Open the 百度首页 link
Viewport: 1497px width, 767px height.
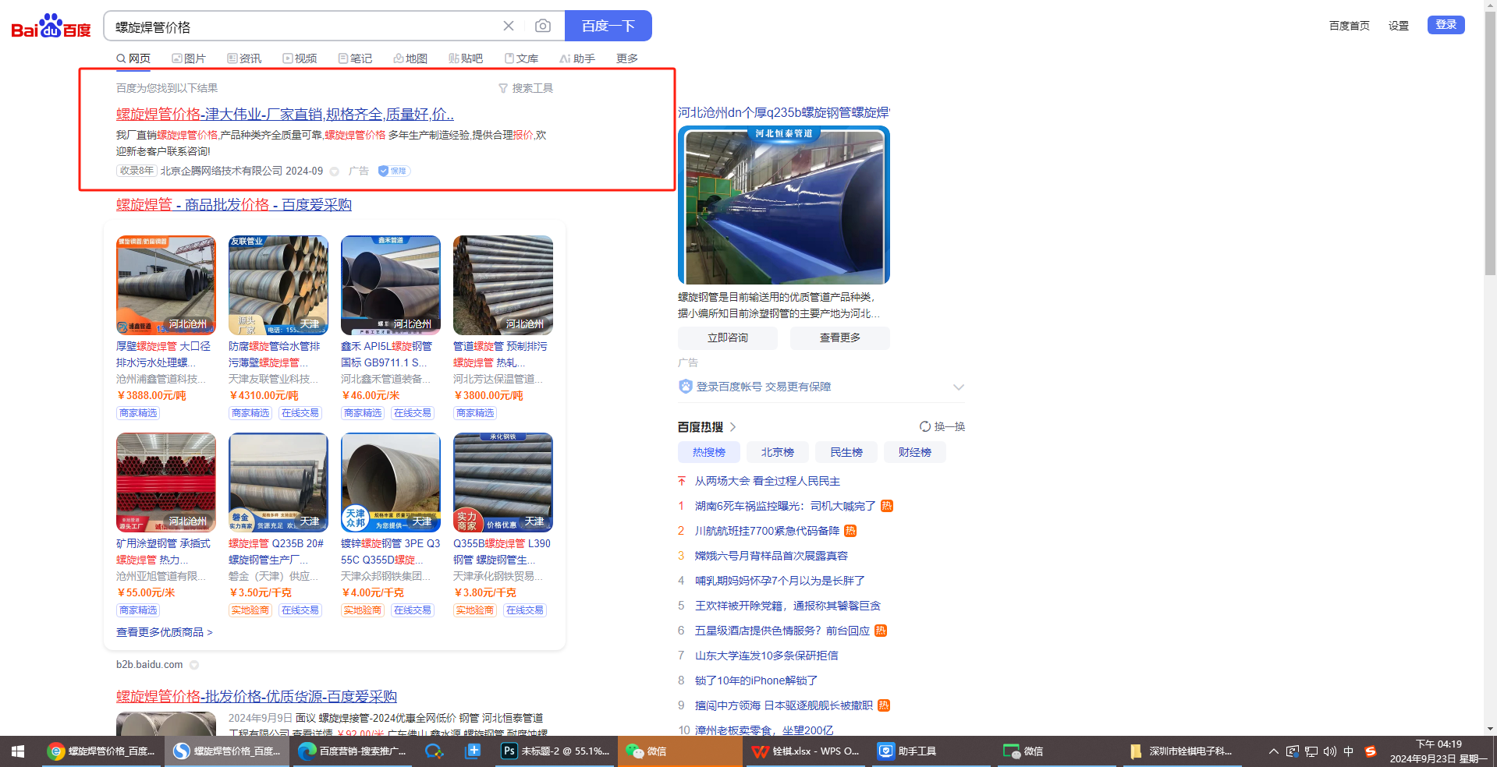(x=1350, y=26)
